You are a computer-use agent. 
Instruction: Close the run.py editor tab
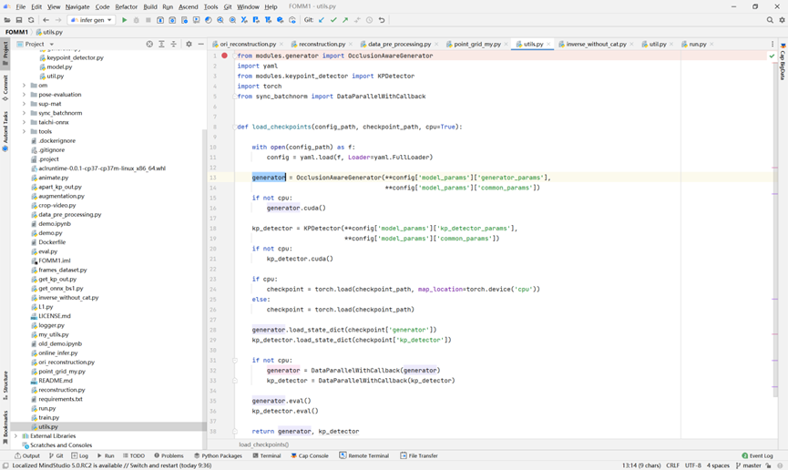click(711, 44)
